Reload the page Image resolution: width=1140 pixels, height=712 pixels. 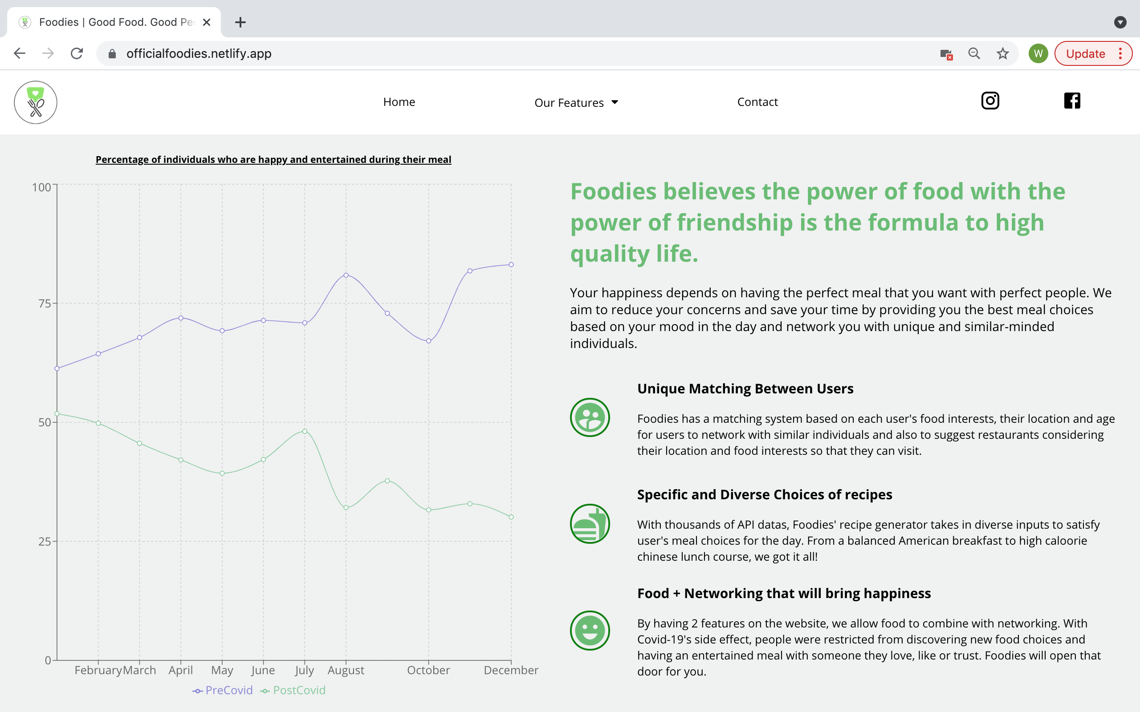pyautogui.click(x=77, y=54)
